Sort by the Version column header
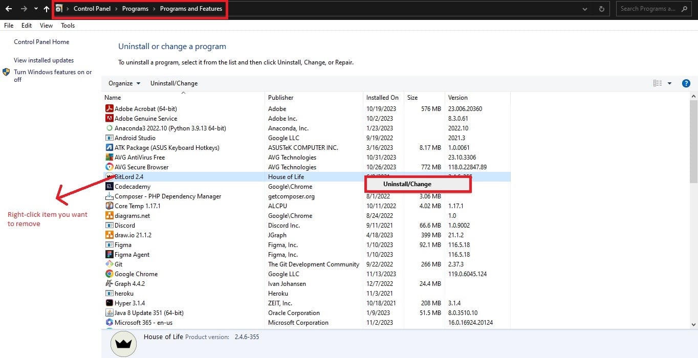Viewport: 698px width, 358px height. point(477,97)
